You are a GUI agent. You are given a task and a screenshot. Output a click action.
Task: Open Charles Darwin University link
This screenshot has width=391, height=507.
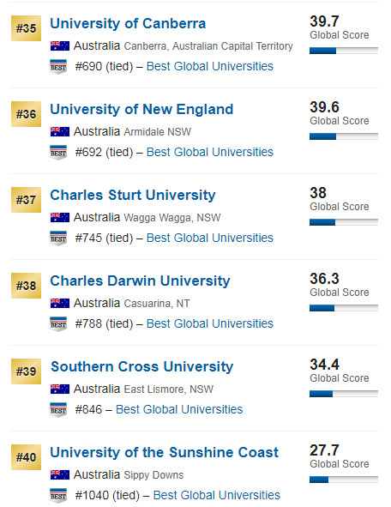click(140, 281)
